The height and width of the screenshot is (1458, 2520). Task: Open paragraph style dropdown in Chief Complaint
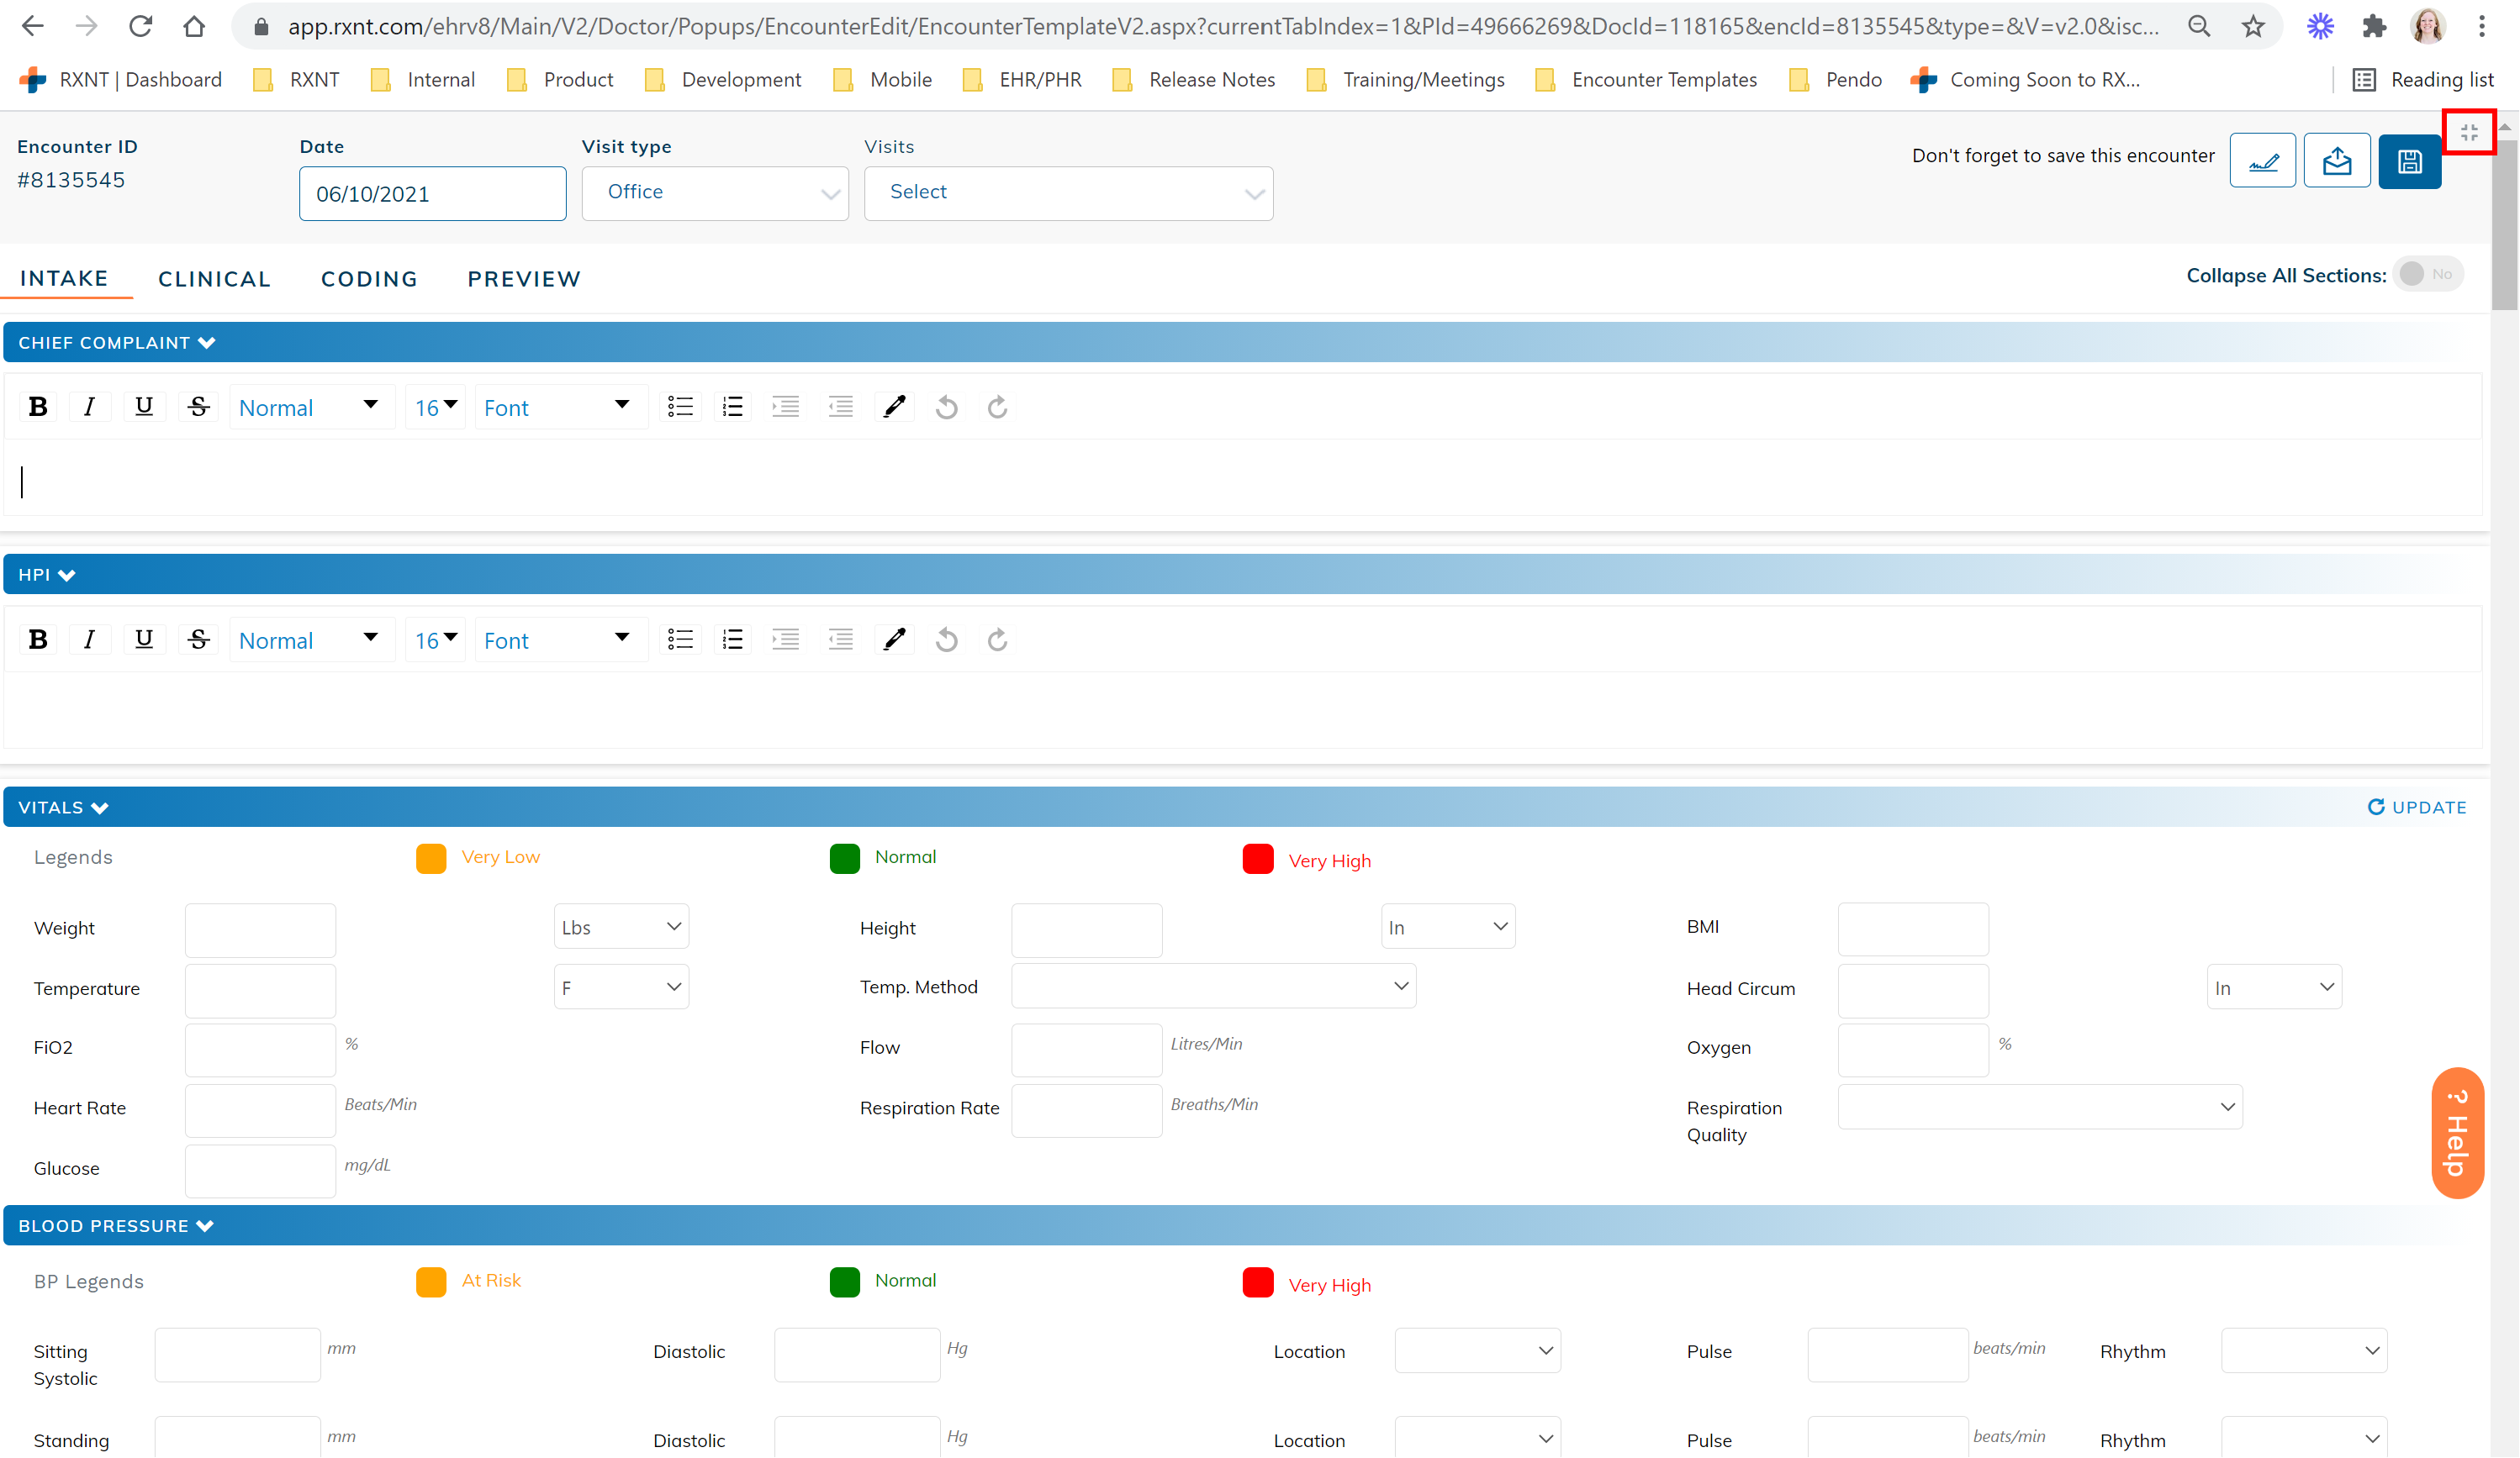tap(310, 407)
